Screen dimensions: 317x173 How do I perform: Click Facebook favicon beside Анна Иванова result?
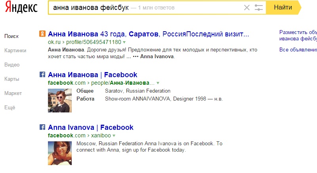pos(42,74)
